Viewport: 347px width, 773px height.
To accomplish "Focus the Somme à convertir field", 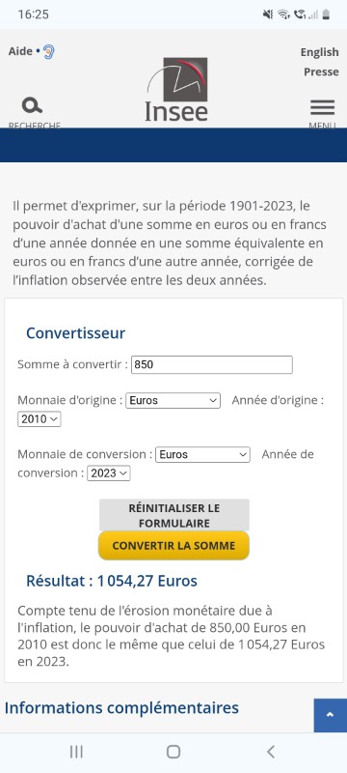I will click(212, 365).
